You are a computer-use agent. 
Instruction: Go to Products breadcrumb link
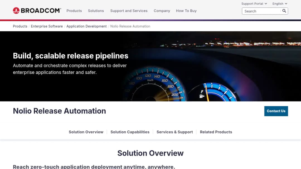pos(20,26)
